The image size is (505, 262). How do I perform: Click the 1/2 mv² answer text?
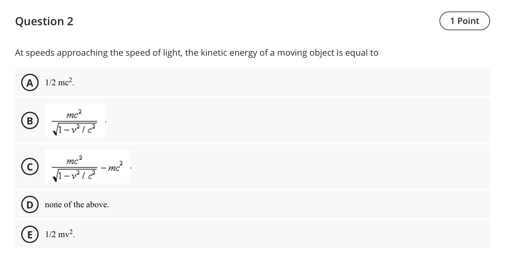click(60, 234)
